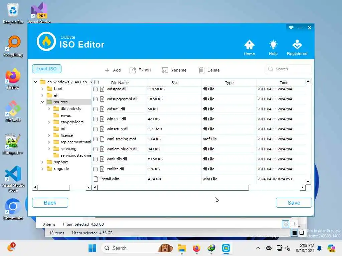Open Windows Start menu

click(92, 248)
